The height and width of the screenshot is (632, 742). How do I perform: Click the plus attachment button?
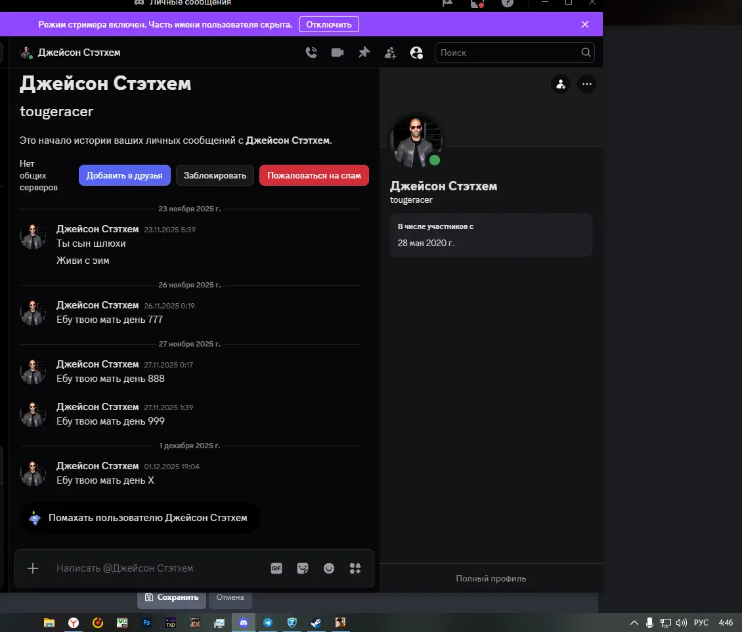click(33, 568)
